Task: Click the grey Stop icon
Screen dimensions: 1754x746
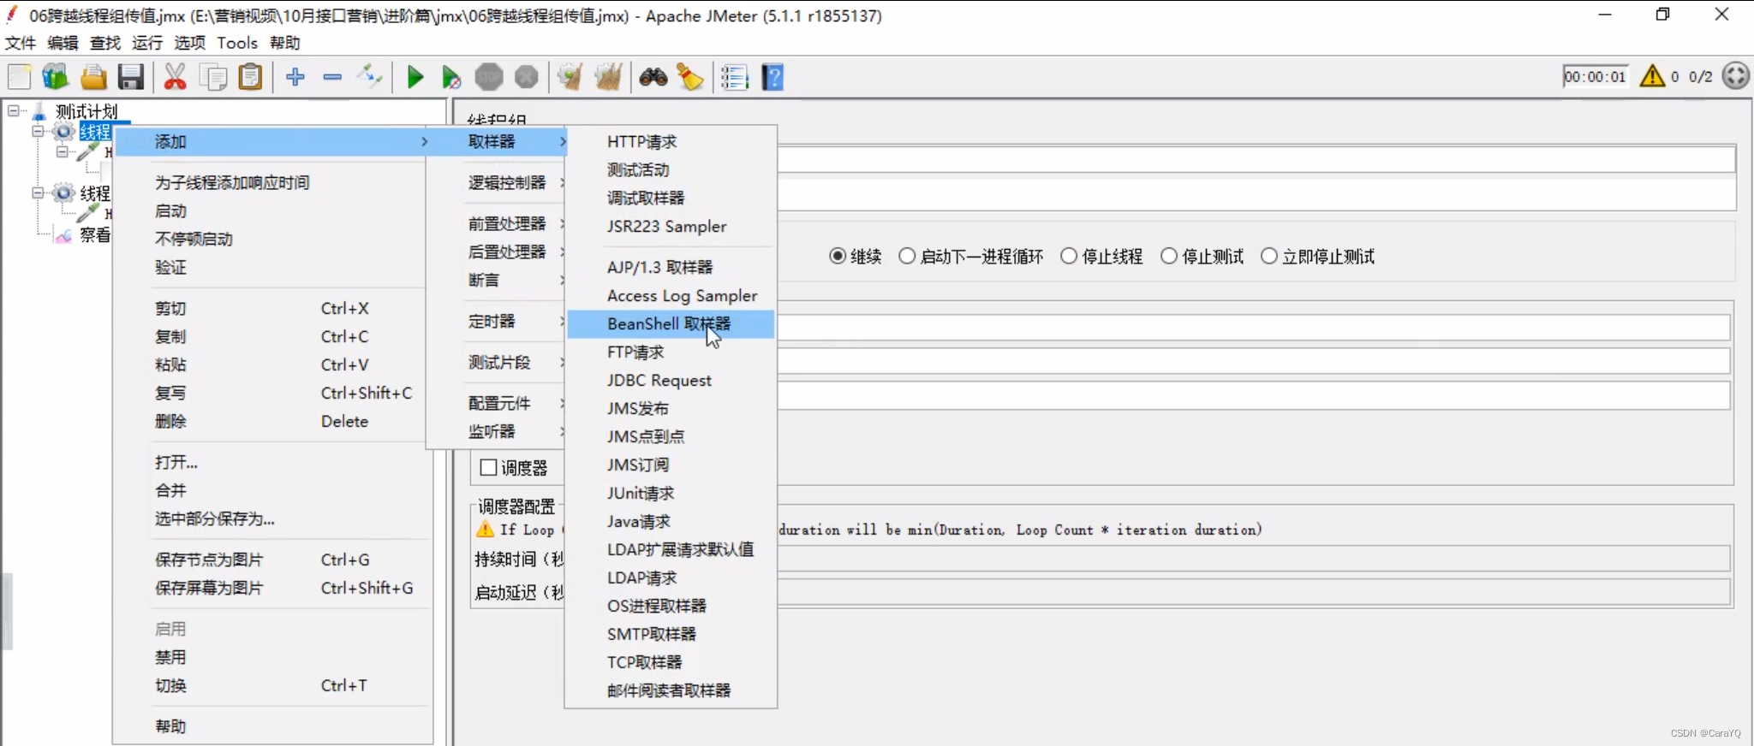Action: coord(489,77)
